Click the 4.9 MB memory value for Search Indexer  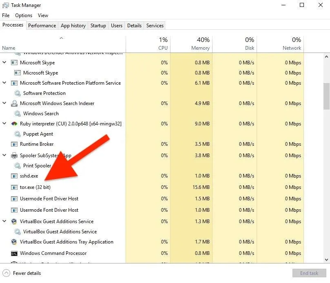[202, 103]
